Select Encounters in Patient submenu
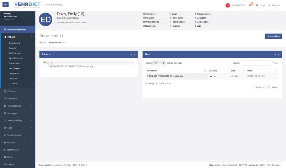286x168 pixels. (15, 63)
